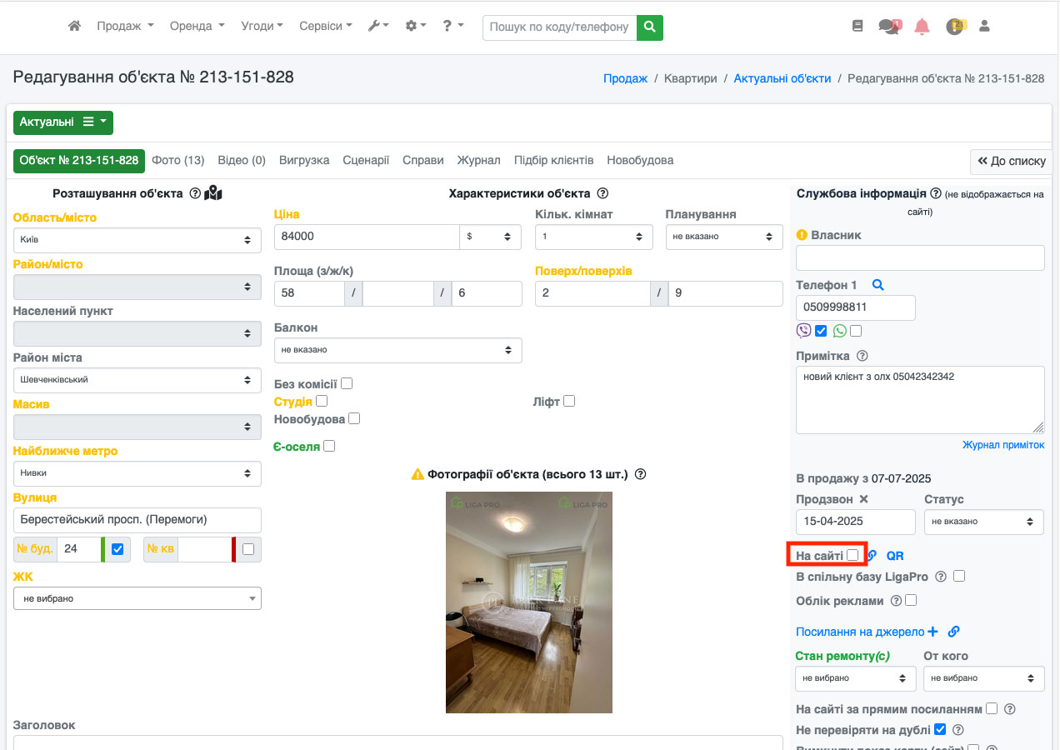Image resolution: width=1060 pixels, height=750 pixels.
Task: Open Найближче метро dropdown showing Нивки
Action: (x=137, y=473)
